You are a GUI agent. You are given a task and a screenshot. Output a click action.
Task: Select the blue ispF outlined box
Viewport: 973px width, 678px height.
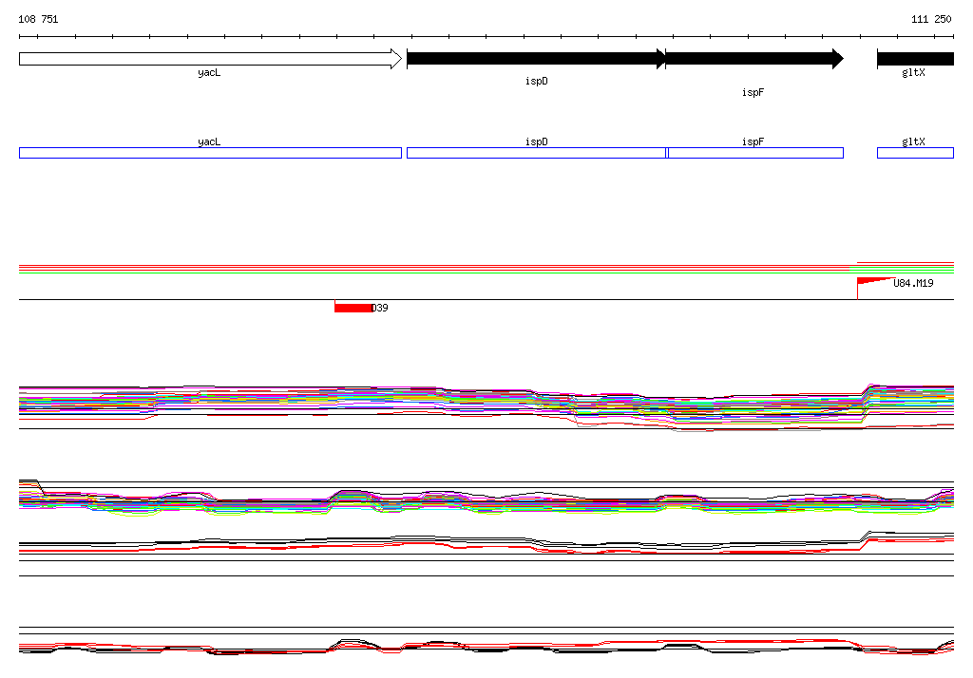755,153
